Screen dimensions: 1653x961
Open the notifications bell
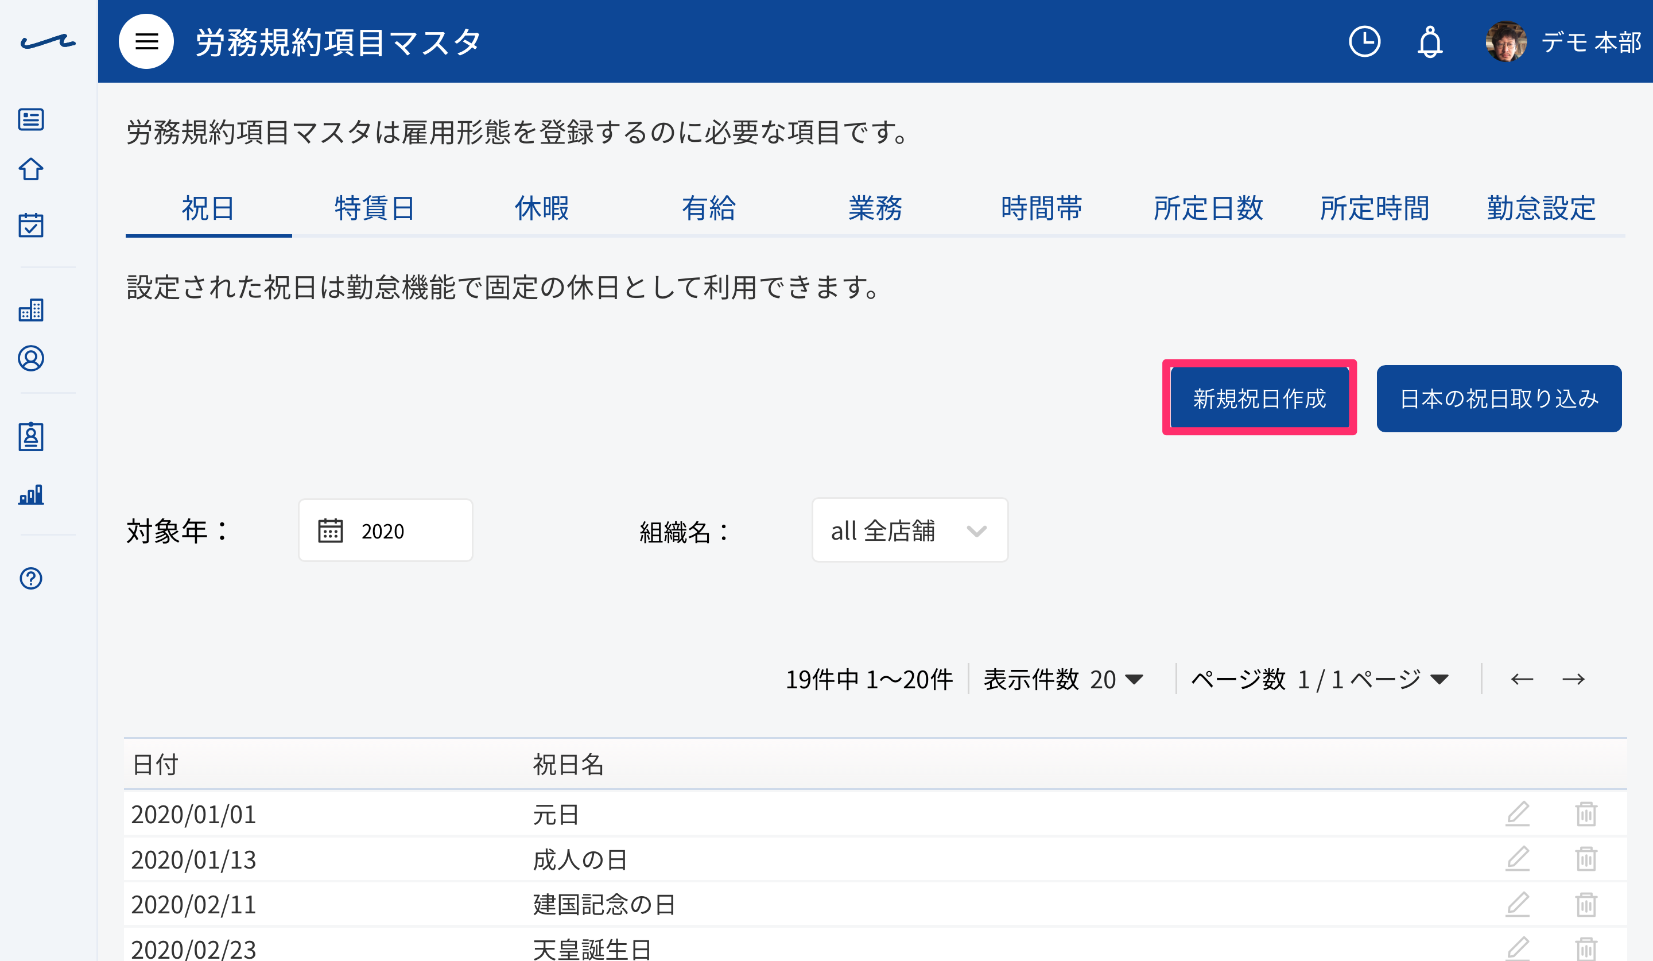tap(1430, 42)
